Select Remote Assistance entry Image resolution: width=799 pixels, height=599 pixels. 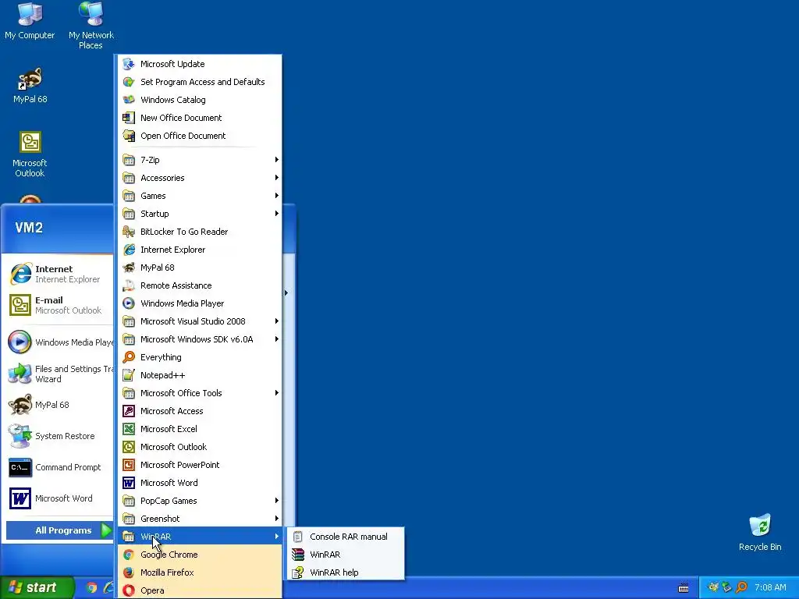pyautogui.click(x=200, y=285)
